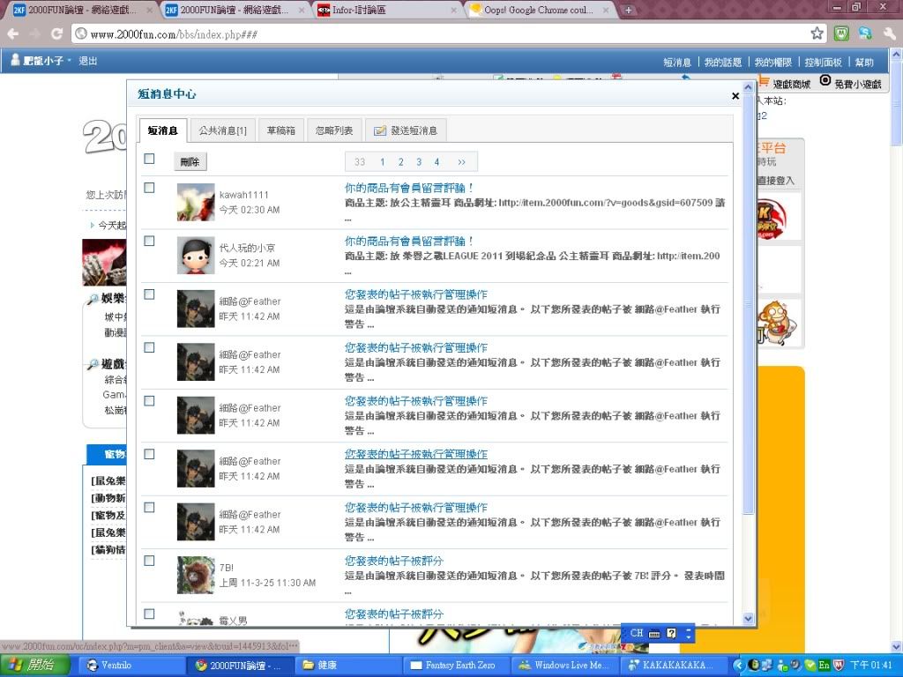The height and width of the screenshot is (677, 903).
Task: Click the green extension icon in toolbar
Action: (x=842, y=33)
